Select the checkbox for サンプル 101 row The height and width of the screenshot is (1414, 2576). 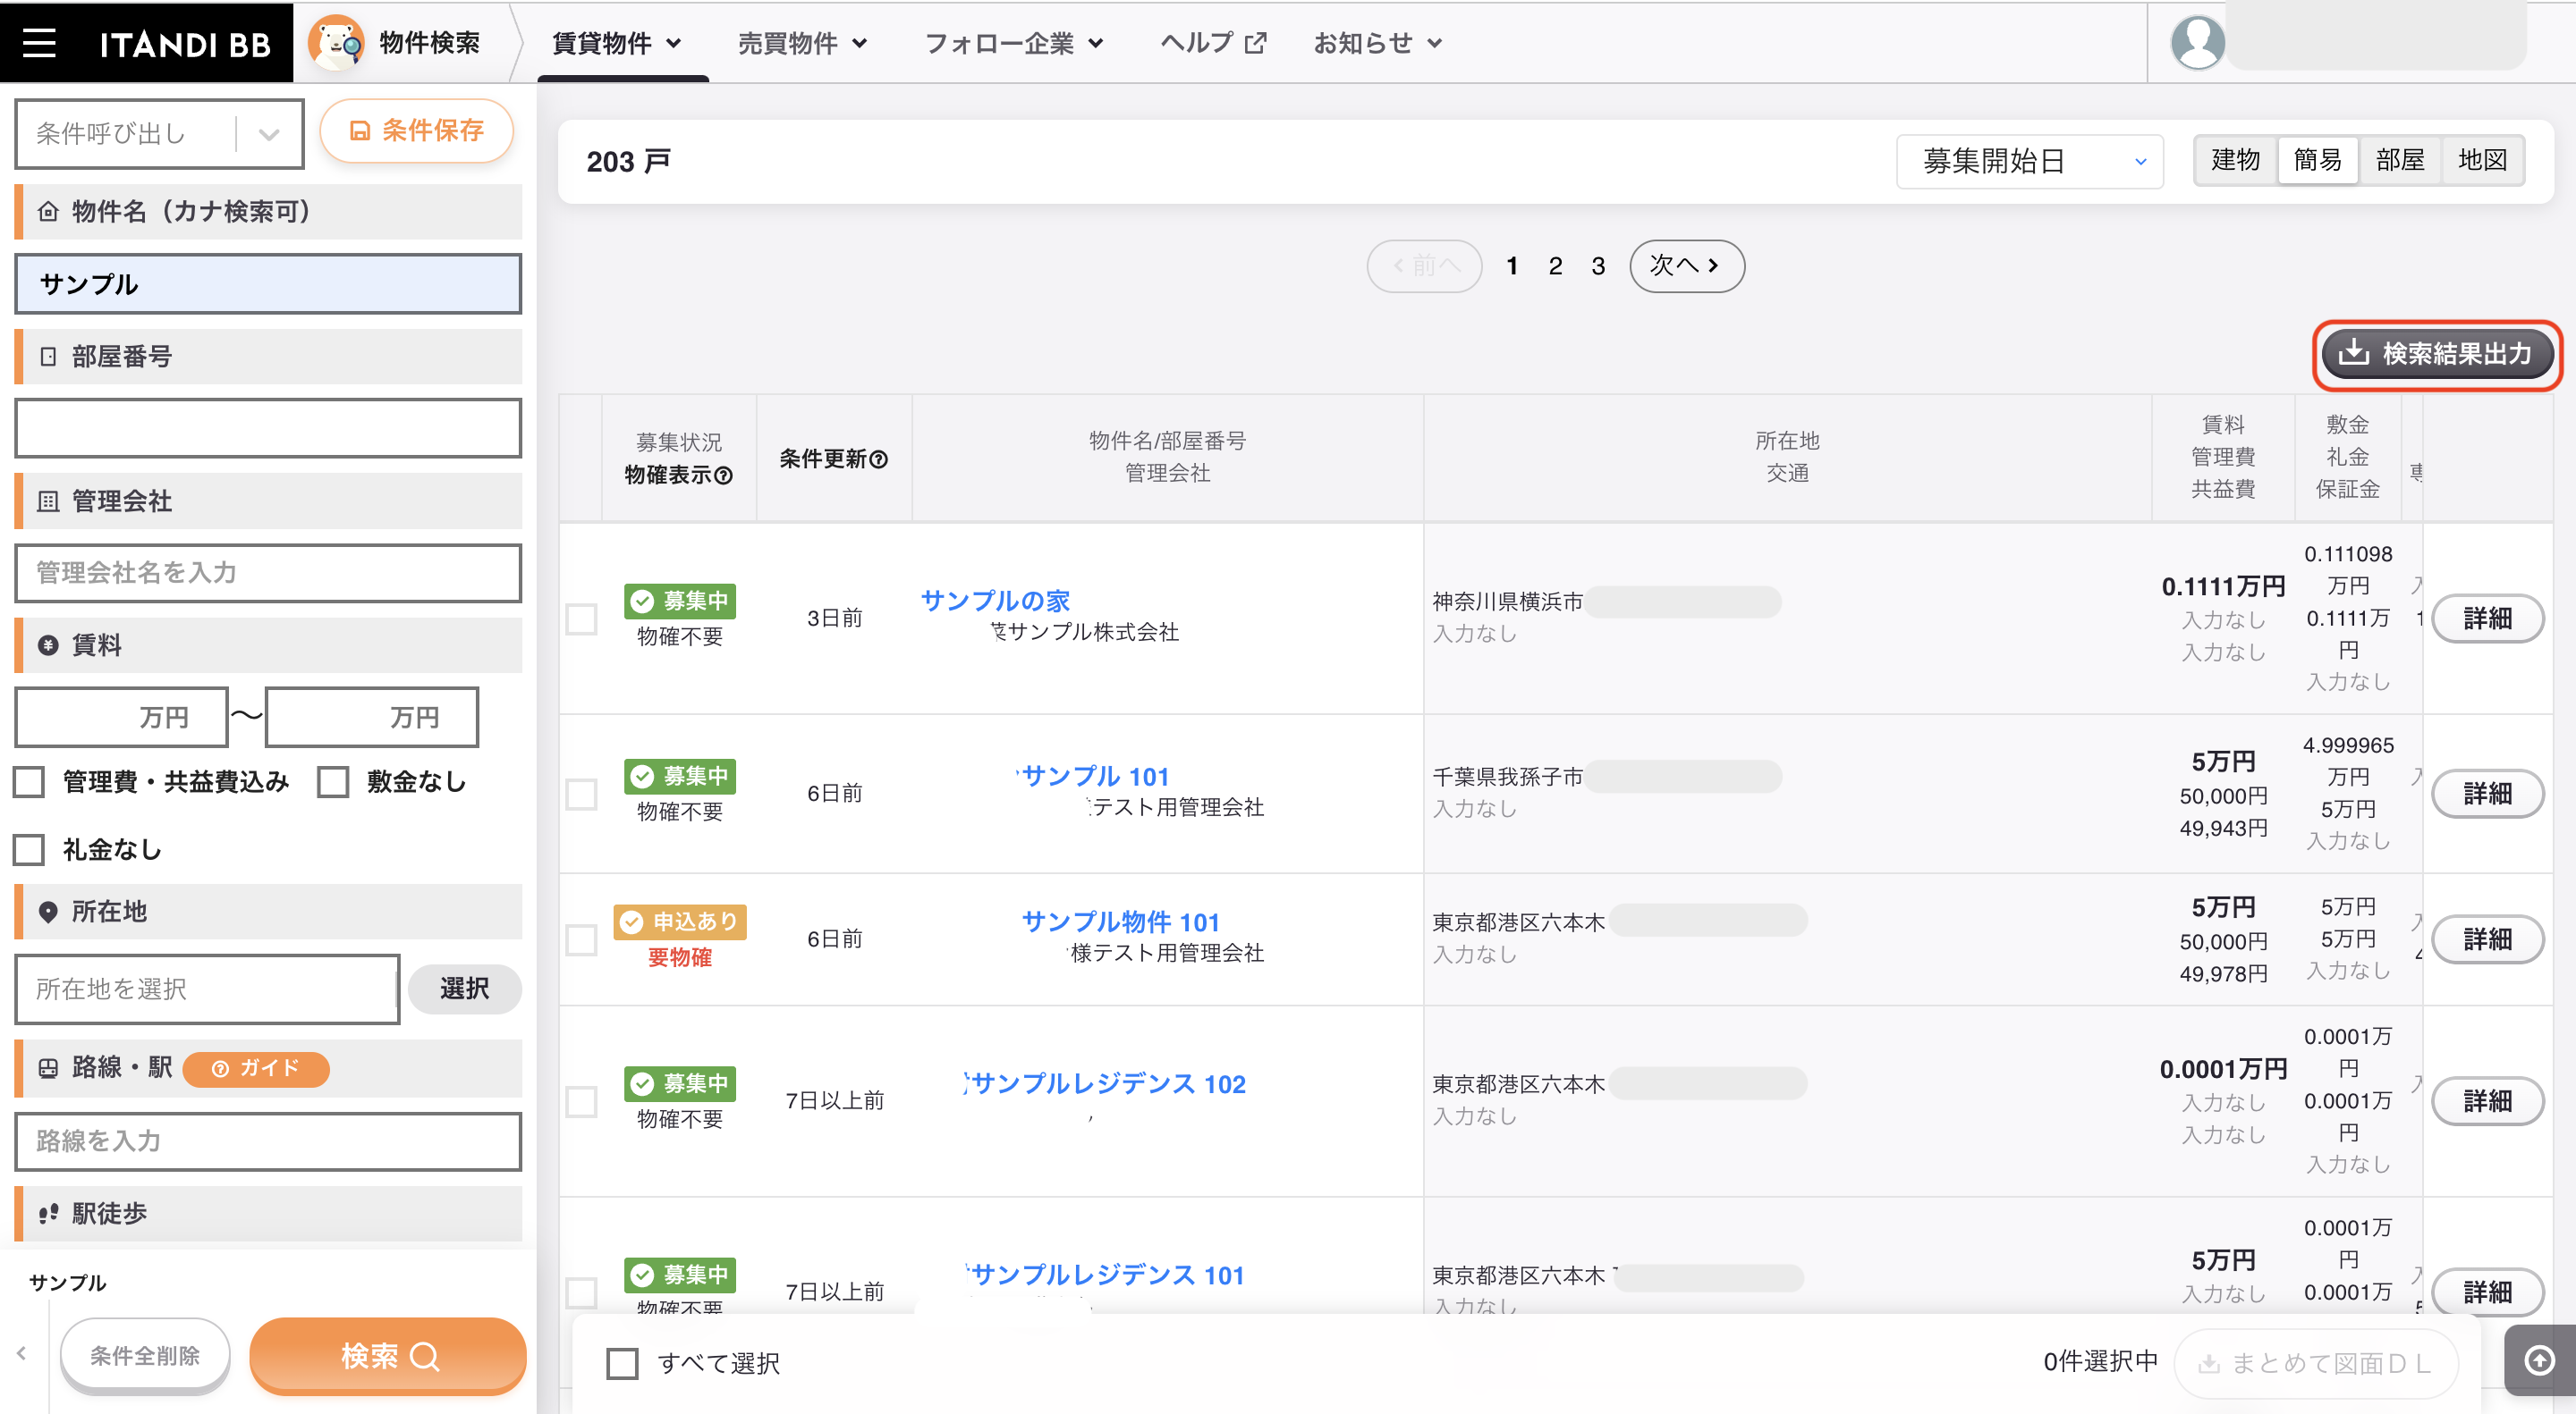pos(581,794)
